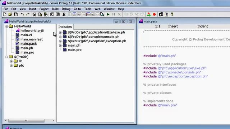Click the boxed B build icon

(x=58, y=14)
